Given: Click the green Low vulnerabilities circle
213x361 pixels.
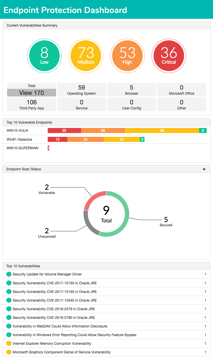Looking at the screenshot, I should [x=44, y=56].
